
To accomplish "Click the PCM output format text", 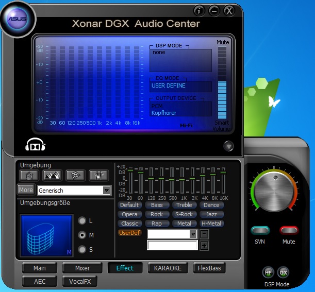I will tap(157, 106).
